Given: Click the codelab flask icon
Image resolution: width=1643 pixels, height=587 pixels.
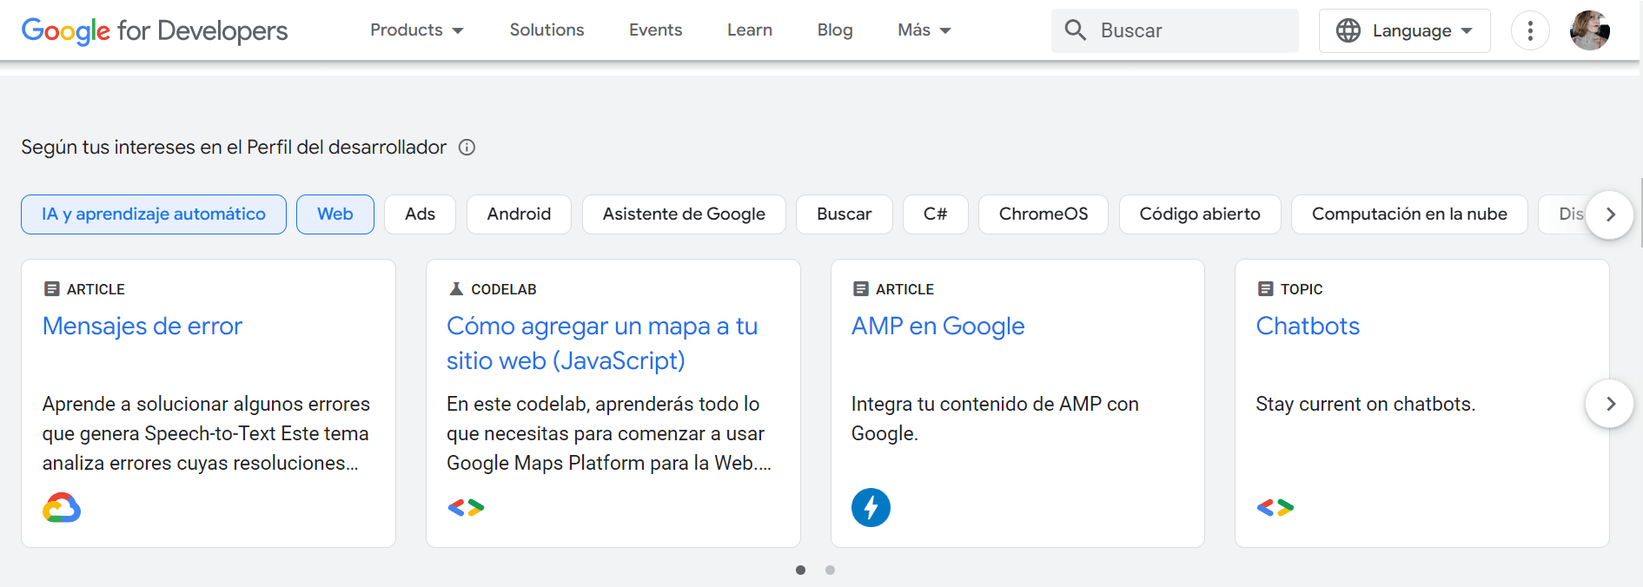Looking at the screenshot, I should [456, 289].
